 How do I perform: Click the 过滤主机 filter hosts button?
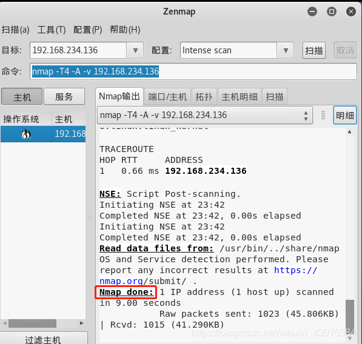point(44,340)
